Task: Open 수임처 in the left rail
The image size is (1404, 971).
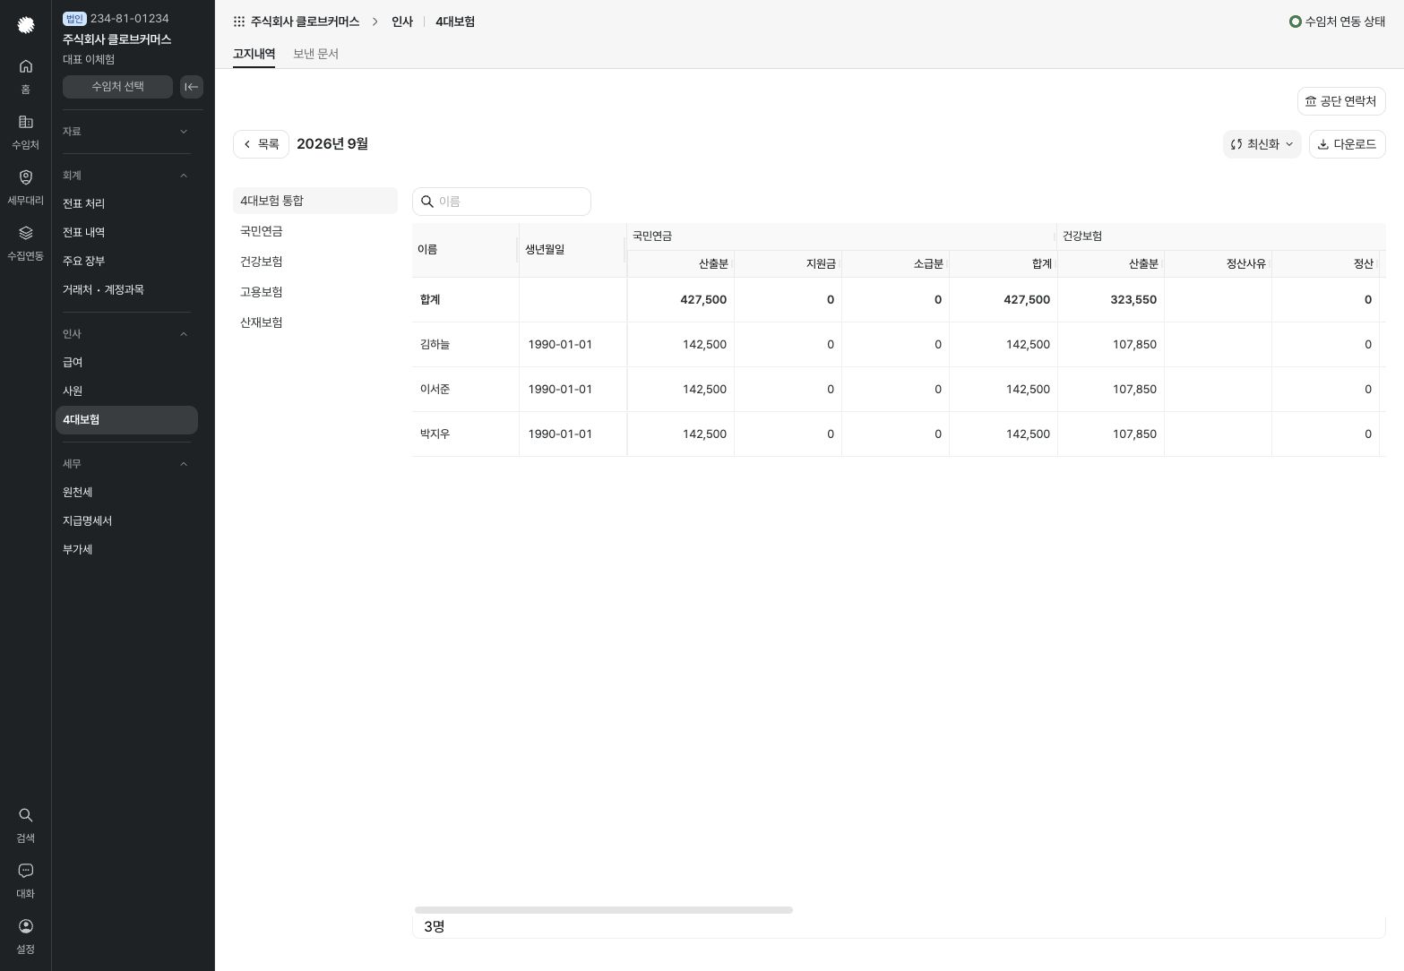Action: pos(26,131)
